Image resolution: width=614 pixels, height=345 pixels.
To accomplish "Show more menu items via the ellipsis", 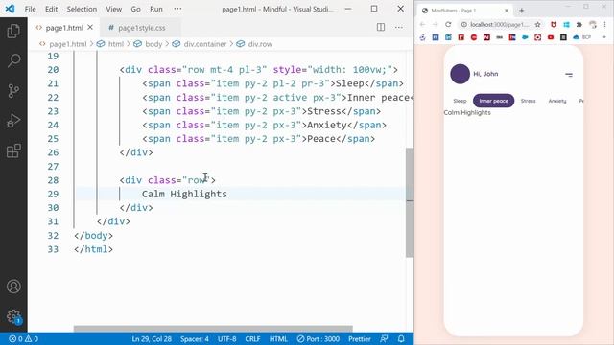I will (177, 9).
